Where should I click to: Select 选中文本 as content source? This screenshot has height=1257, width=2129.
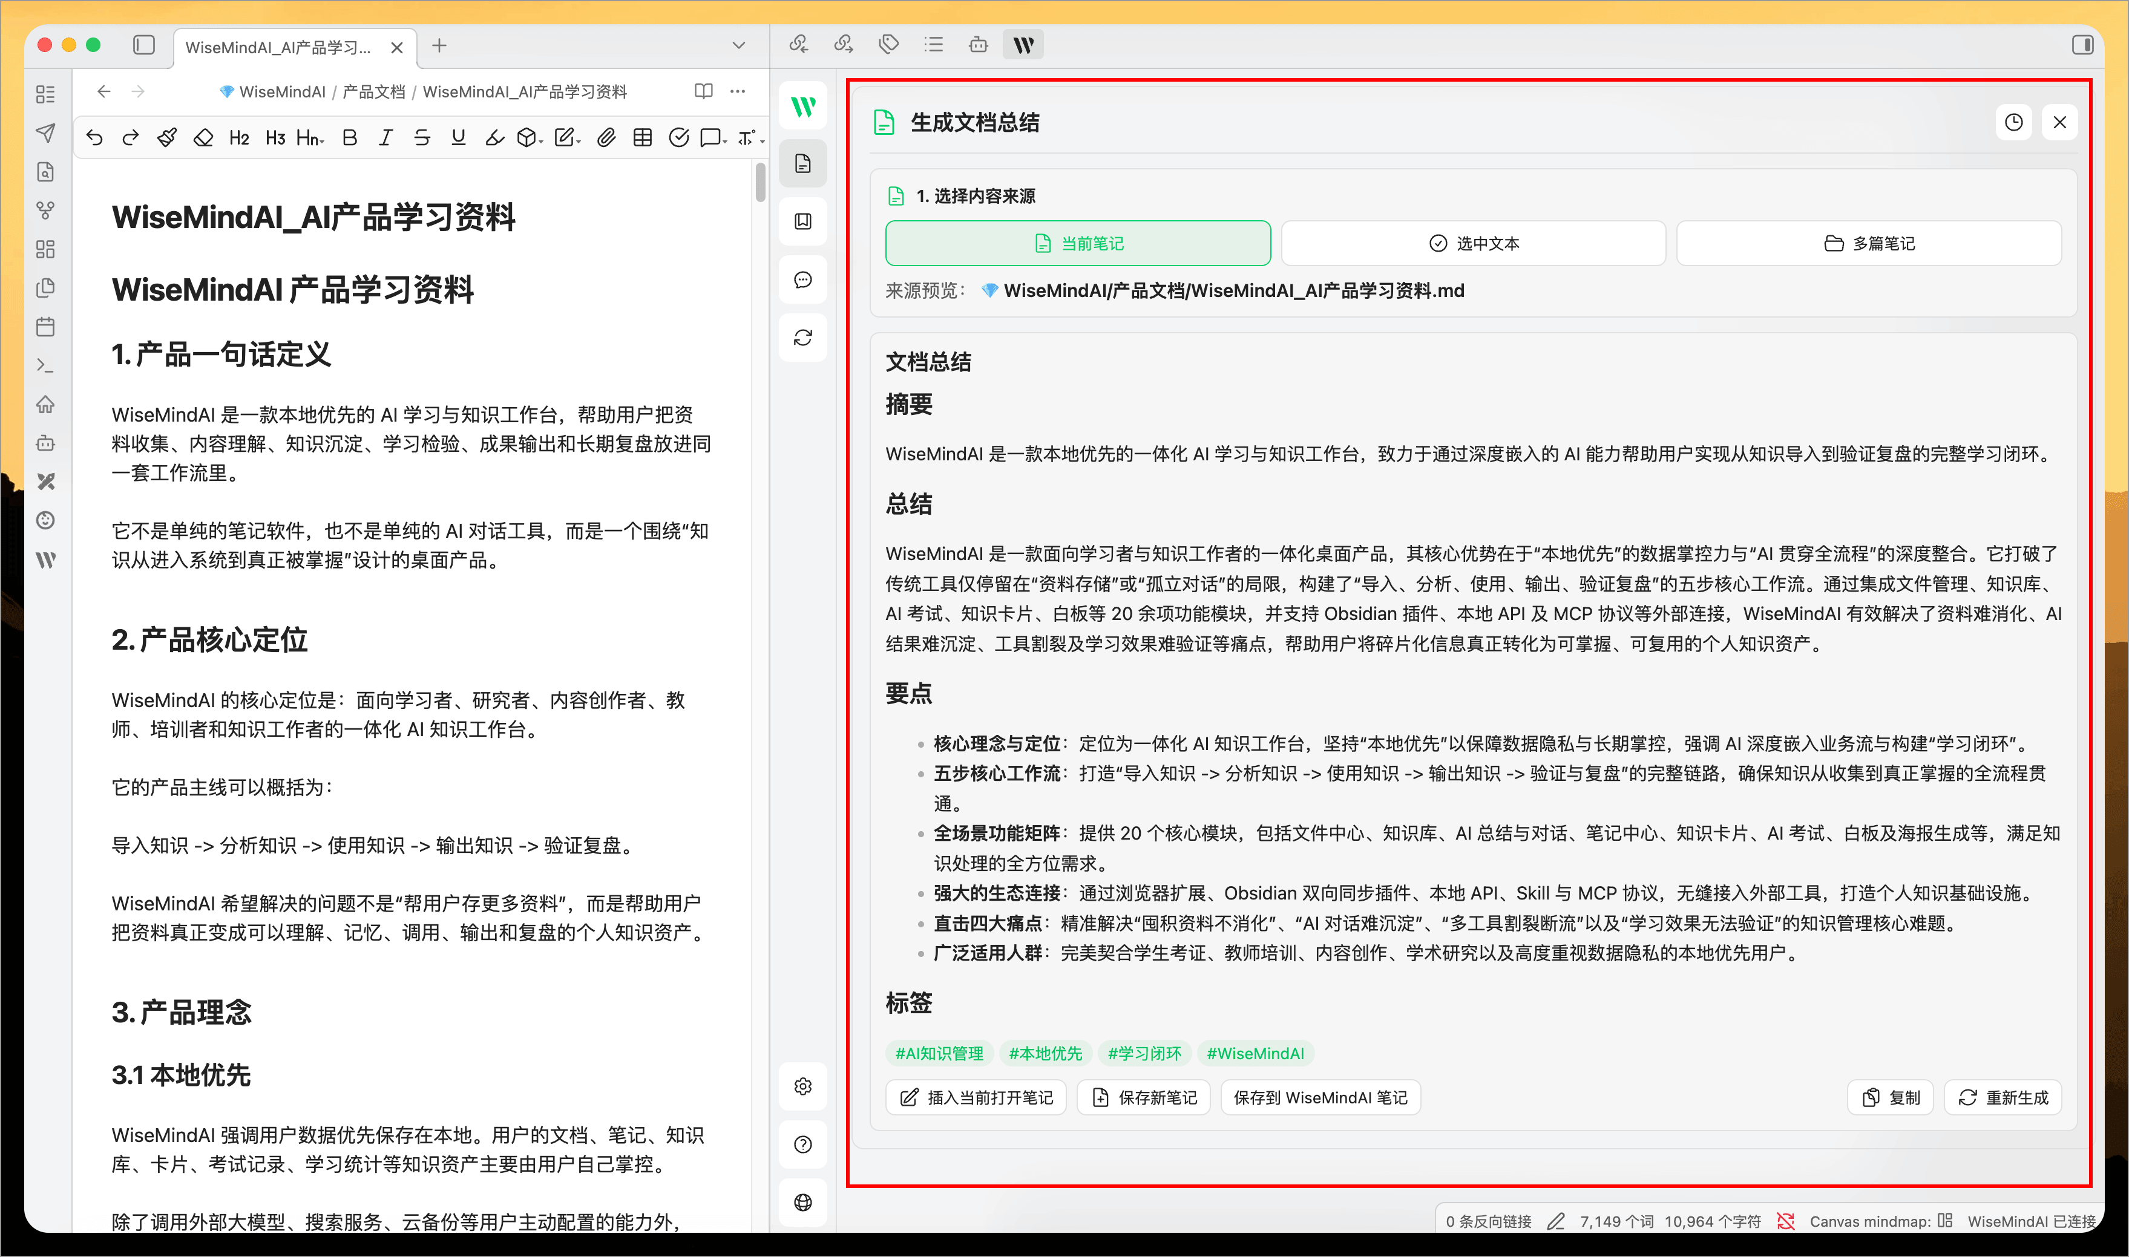[x=1473, y=243]
